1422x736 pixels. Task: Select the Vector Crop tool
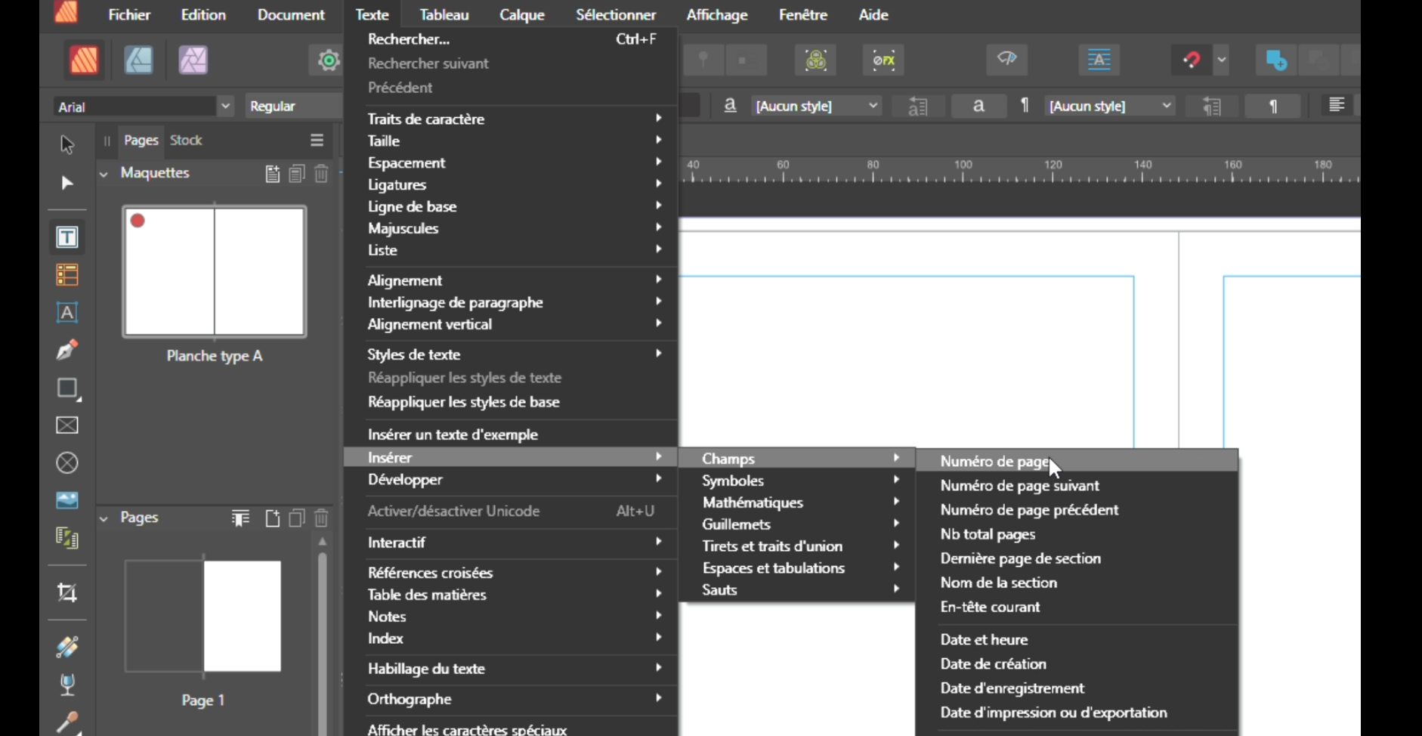pos(67,593)
